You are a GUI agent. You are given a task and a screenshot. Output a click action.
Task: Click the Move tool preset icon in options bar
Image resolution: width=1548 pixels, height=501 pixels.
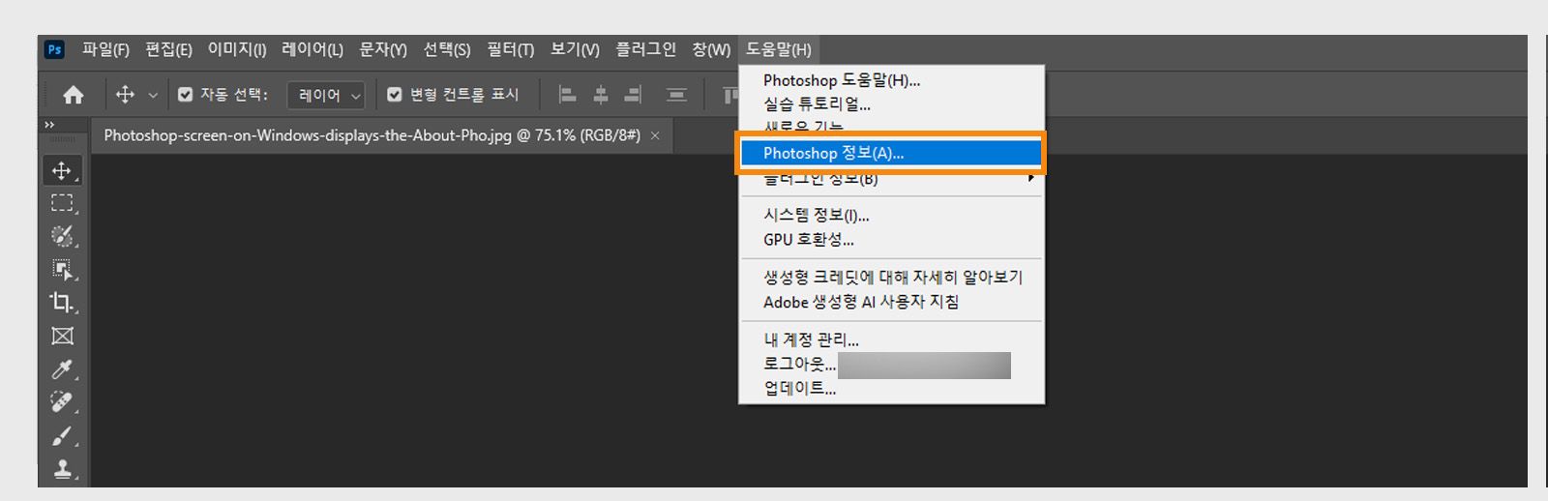tap(125, 94)
